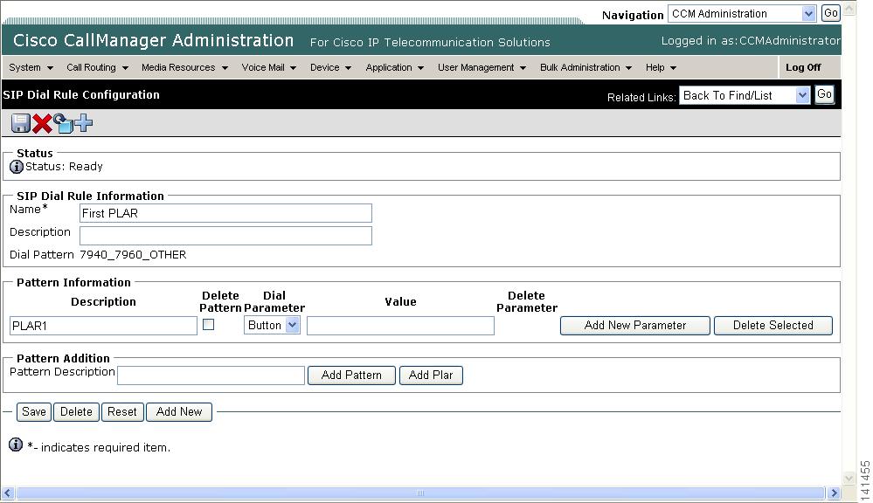Click the Add Pattern button

coord(351,375)
